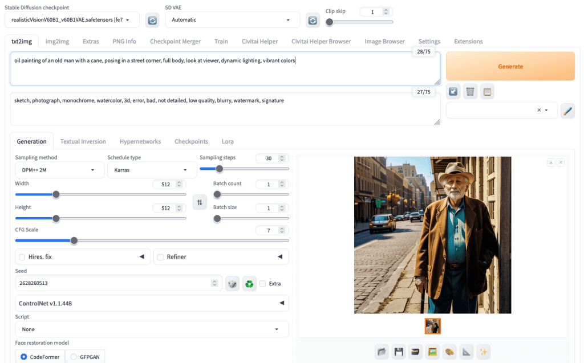Select the GFPGAN face restoration option

[74, 357]
